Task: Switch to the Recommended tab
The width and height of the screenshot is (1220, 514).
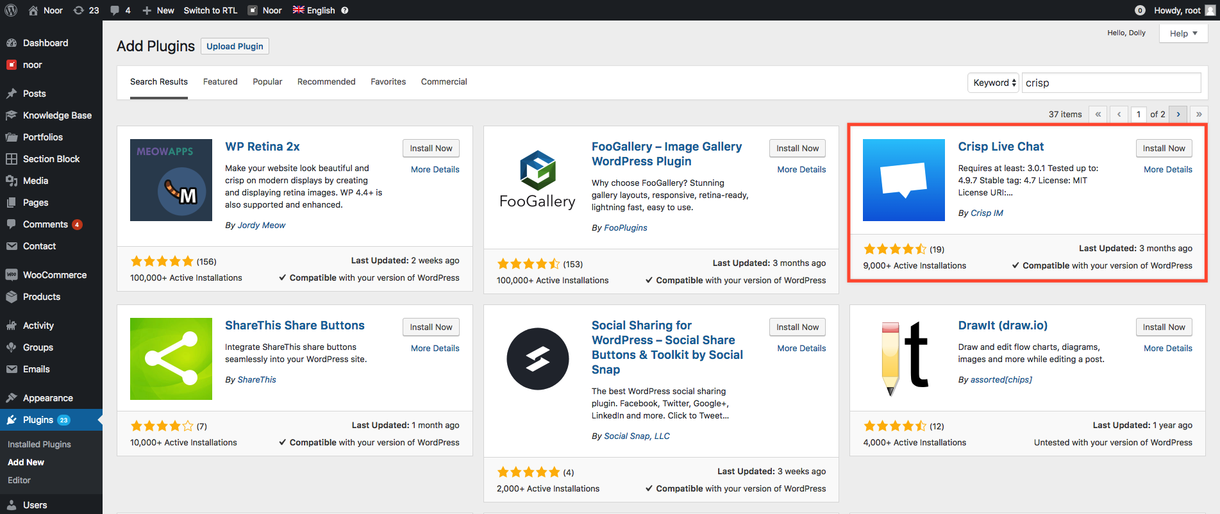Action: 326,81
